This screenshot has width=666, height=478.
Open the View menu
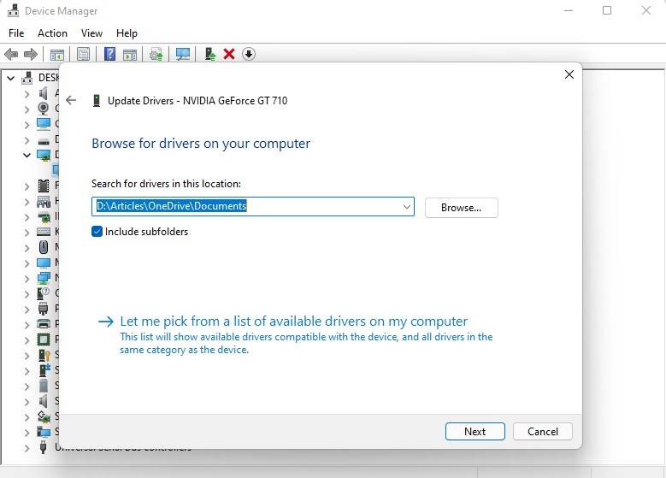point(91,33)
